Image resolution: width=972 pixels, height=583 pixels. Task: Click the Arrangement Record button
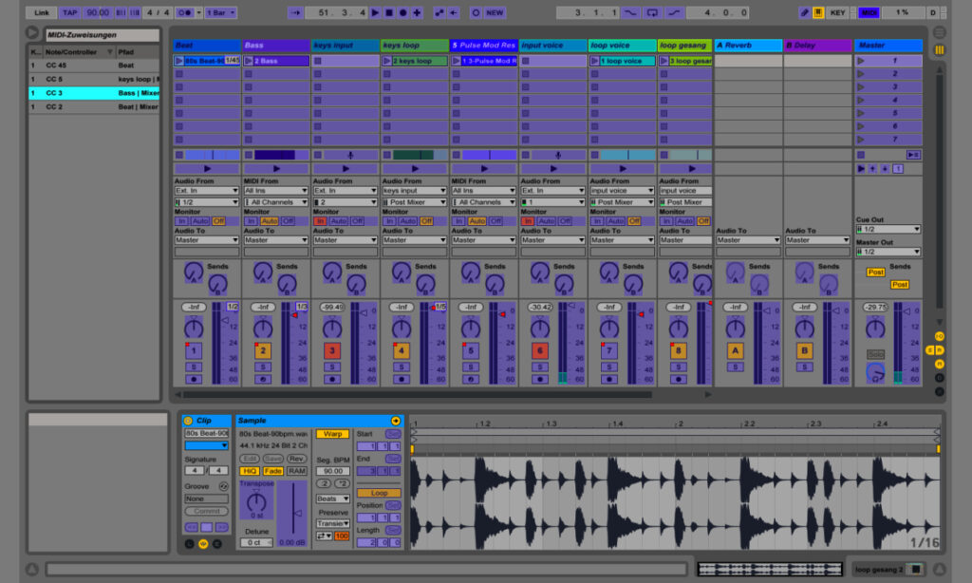[x=402, y=12]
